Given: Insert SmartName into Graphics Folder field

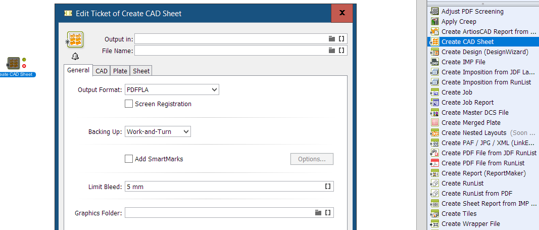Looking at the screenshot, I should point(328,213).
